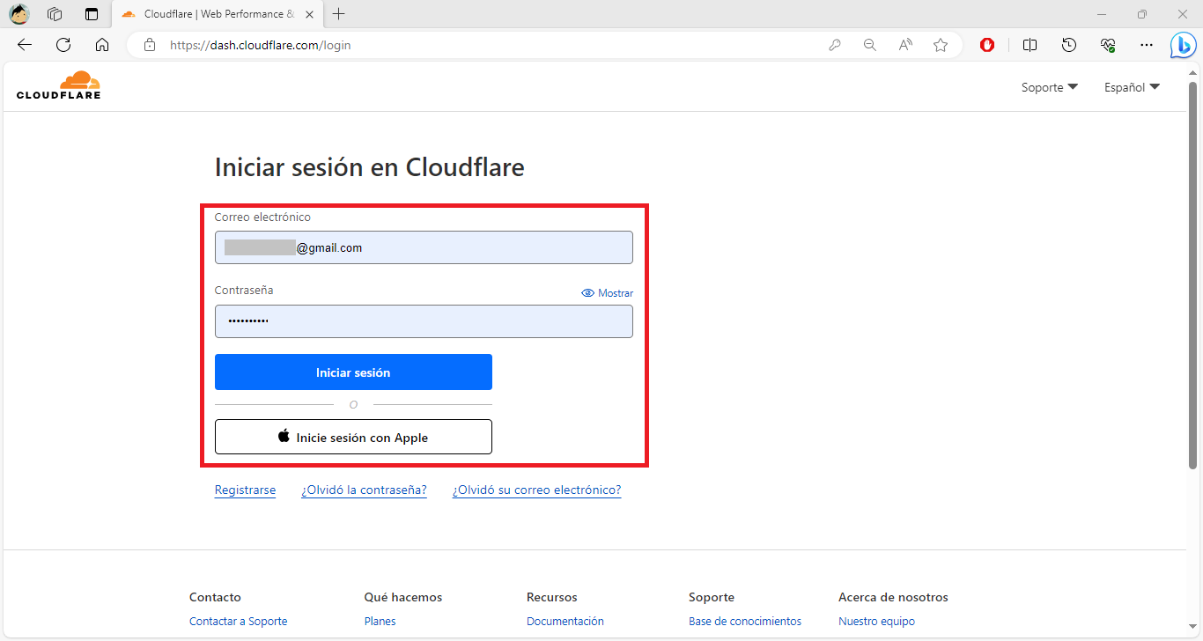Start Read Aloud via the address bar icon

pos(905,45)
